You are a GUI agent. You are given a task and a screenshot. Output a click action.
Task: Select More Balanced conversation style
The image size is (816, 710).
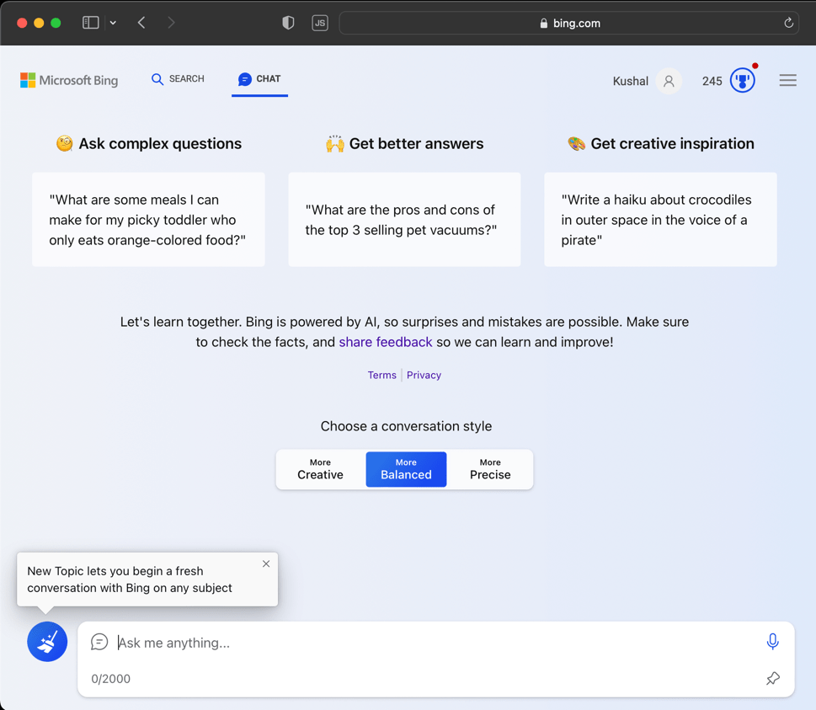[406, 469]
